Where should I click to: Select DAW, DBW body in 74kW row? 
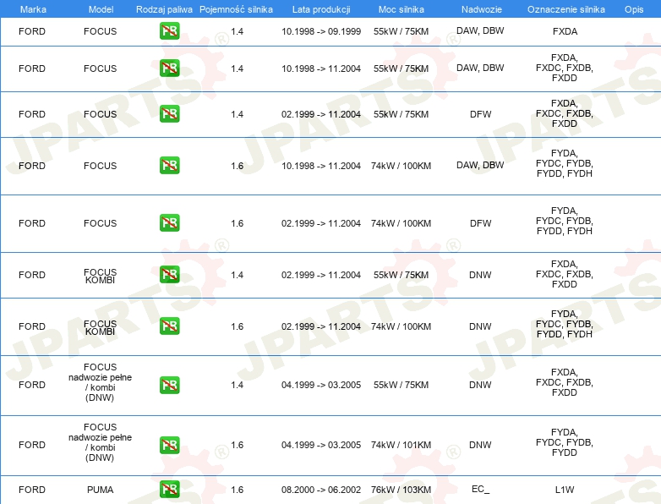click(x=480, y=166)
